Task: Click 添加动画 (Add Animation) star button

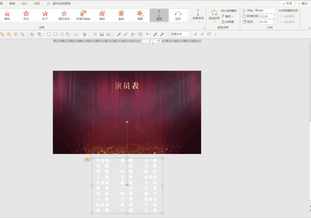Action: (214, 15)
